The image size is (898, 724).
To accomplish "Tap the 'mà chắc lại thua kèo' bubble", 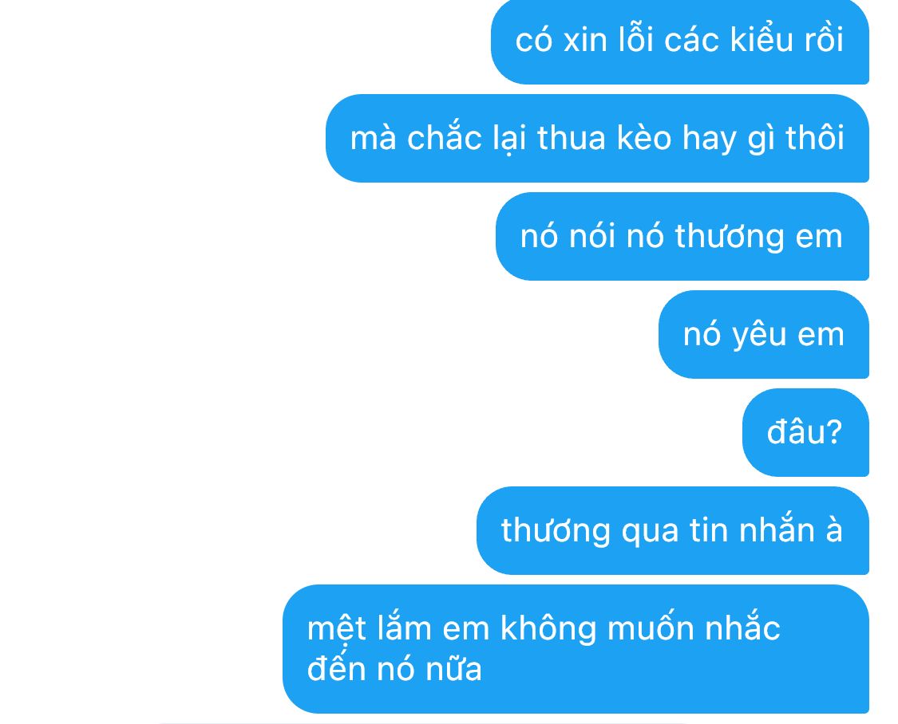I will (x=597, y=139).
